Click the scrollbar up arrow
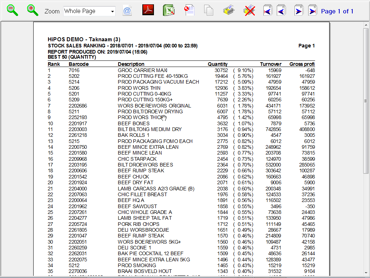This screenshot has height=278, width=370. [366, 25]
